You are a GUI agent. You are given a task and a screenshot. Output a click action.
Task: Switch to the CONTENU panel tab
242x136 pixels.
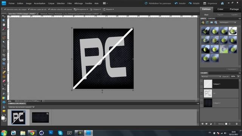[x=211, y=19]
